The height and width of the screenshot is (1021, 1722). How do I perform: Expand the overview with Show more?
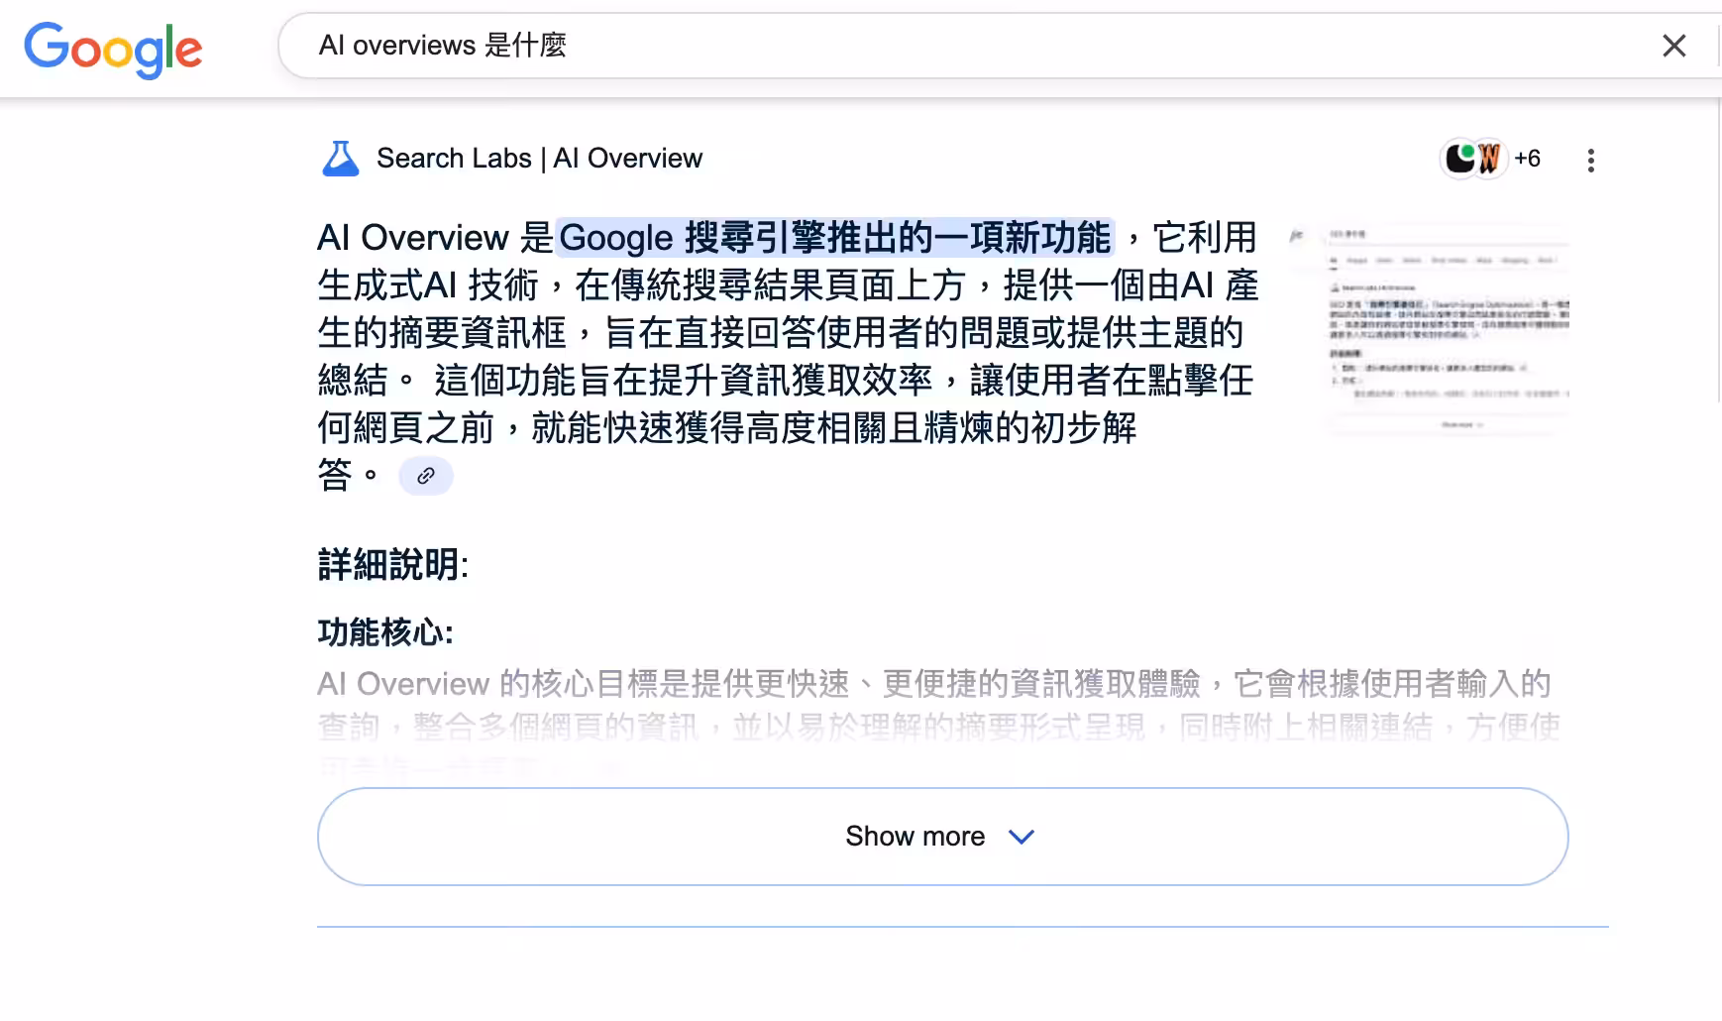[x=942, y=837]
